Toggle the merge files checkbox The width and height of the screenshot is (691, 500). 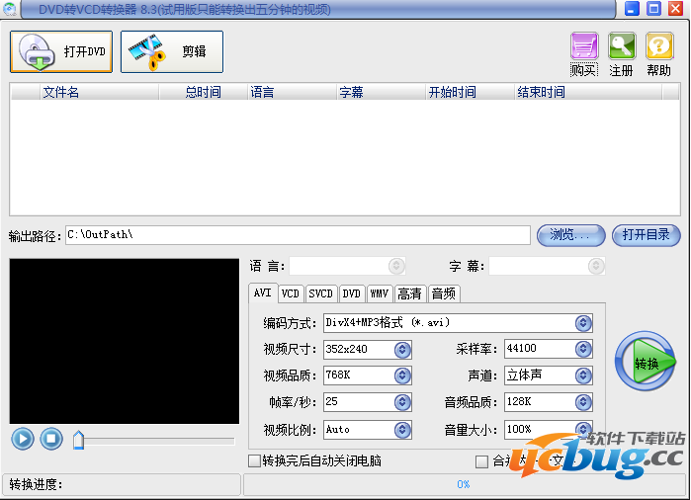coord(482,461)
